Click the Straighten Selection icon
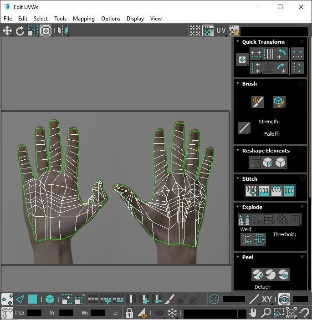This screenshot has width=312, height=320. click(255, 163)
